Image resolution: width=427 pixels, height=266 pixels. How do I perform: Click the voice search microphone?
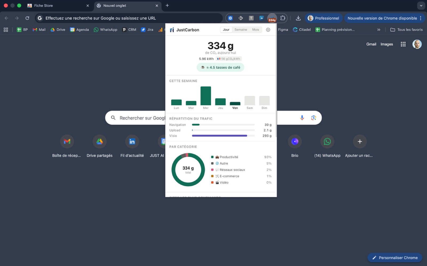click(302, 118)
